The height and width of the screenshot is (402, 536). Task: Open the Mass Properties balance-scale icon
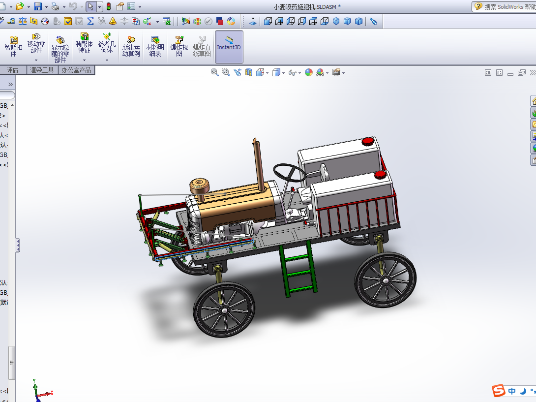pyautogui.click(x=23, y=22)
